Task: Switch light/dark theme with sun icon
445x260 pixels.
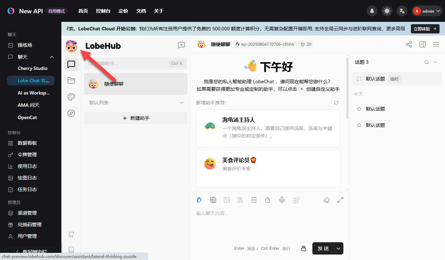Action: point(387,11)
